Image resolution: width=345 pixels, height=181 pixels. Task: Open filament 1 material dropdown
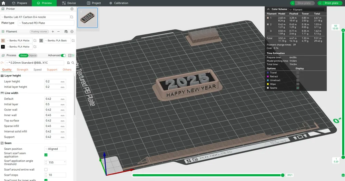coord(19,41)
